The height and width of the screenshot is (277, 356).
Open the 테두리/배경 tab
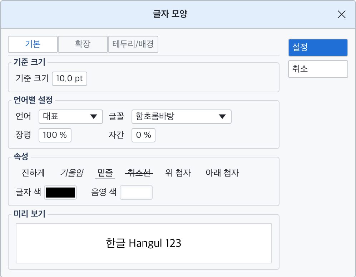pos(133,44)
